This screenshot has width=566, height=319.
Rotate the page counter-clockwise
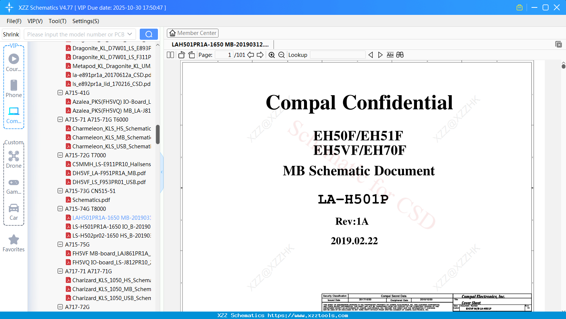(182, 55)
